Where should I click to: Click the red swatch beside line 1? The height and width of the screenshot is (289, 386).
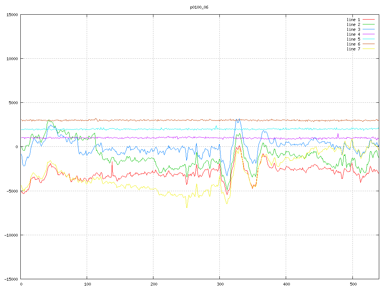[x=369, y=19]
